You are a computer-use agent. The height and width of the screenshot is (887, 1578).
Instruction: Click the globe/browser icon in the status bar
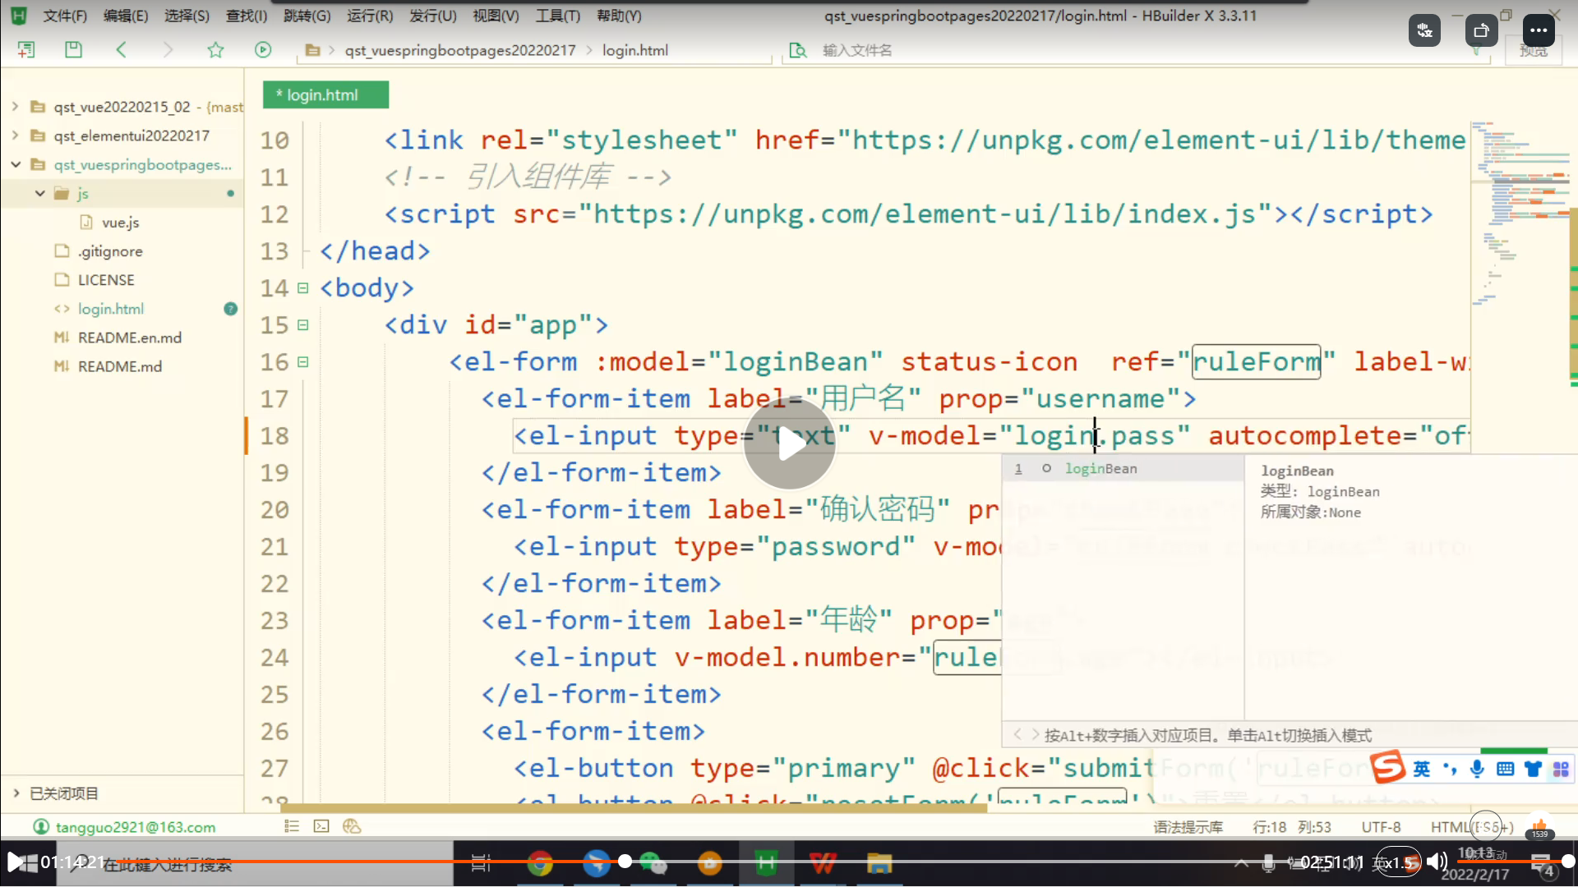(352, 826)
